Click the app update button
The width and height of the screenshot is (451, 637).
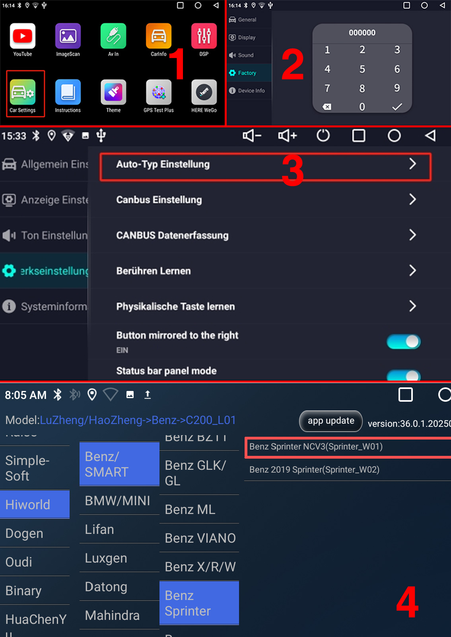[x=331, y=421]
